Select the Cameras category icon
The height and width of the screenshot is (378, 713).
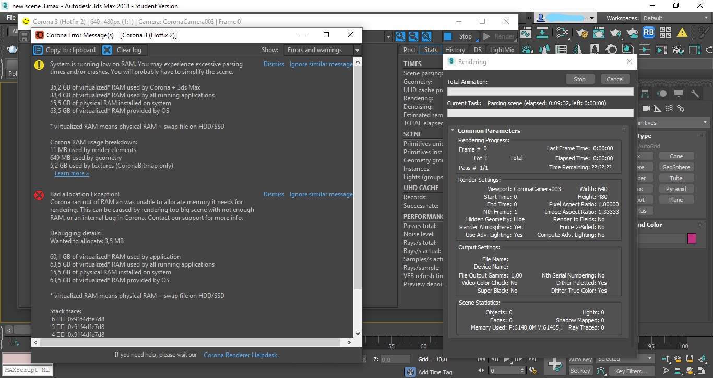coord(646,108)
